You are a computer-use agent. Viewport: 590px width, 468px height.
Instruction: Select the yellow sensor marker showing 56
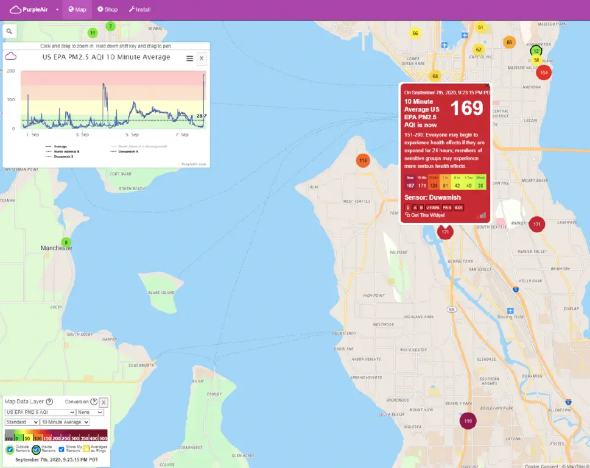(415, 33)
